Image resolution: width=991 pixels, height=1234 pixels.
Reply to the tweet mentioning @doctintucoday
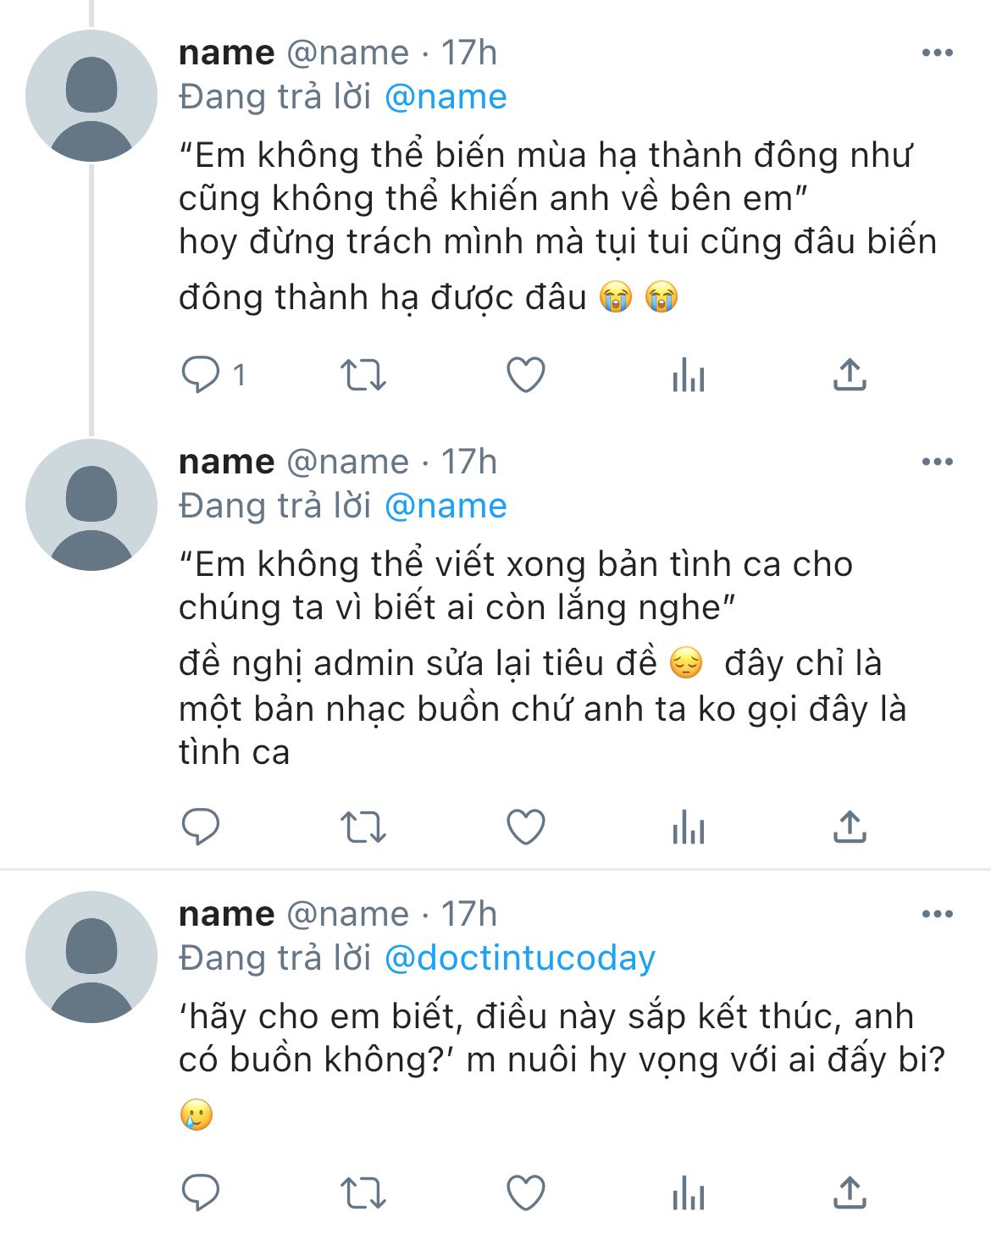pyautogui.click(x=202, y=1193)
